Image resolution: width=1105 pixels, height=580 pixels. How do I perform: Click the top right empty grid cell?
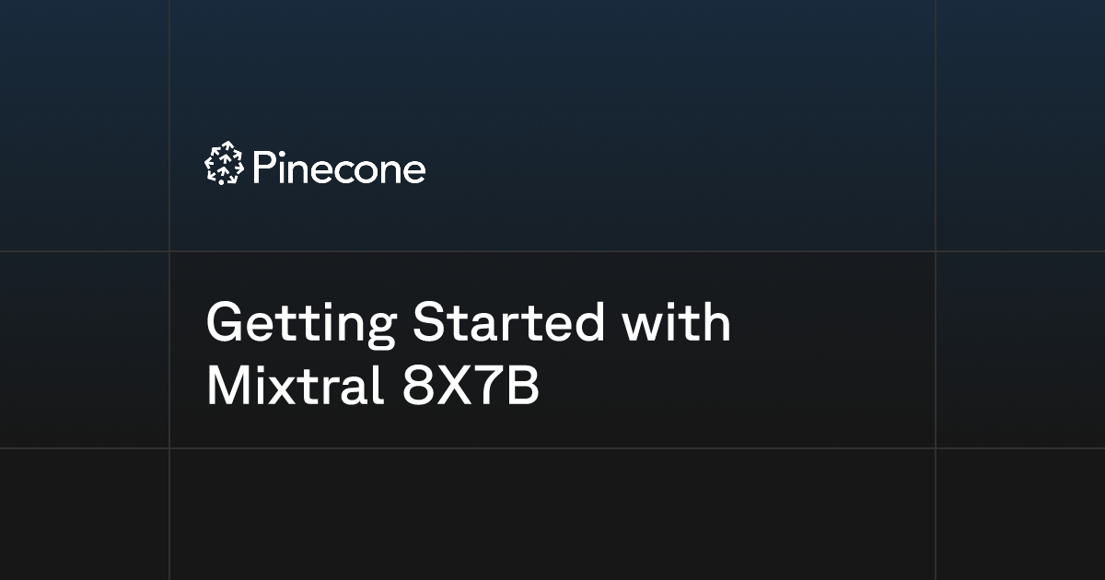[x=1021, y=125]
